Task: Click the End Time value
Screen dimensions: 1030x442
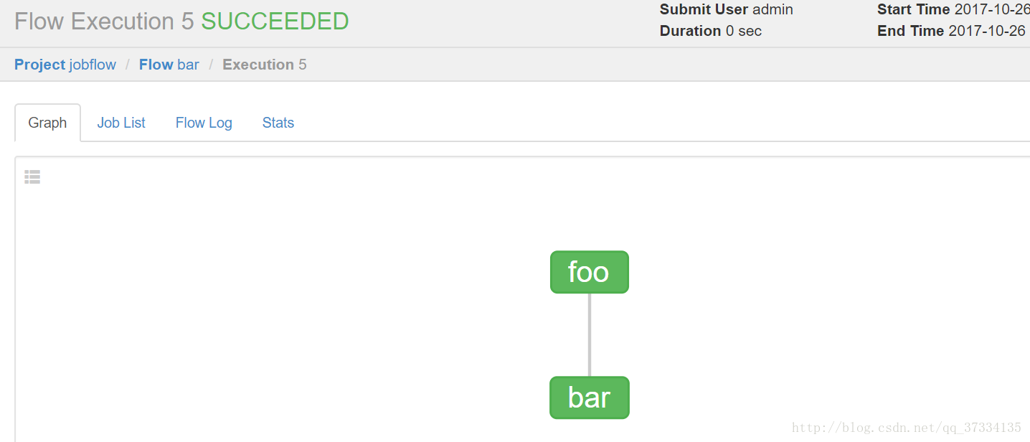Action: (988, 31)
